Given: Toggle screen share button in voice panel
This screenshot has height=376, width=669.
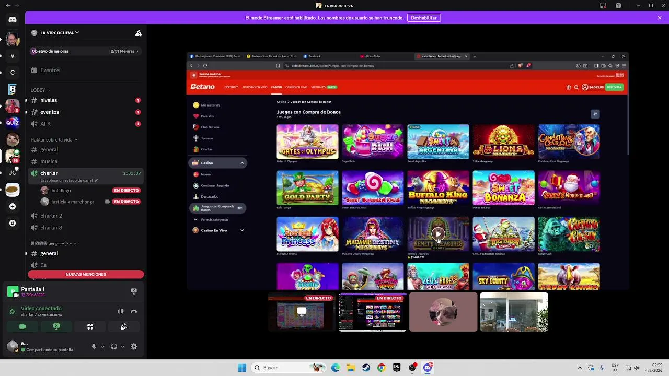Looking at the screenshot, I should pyautogui.click(x=56, y=326).
